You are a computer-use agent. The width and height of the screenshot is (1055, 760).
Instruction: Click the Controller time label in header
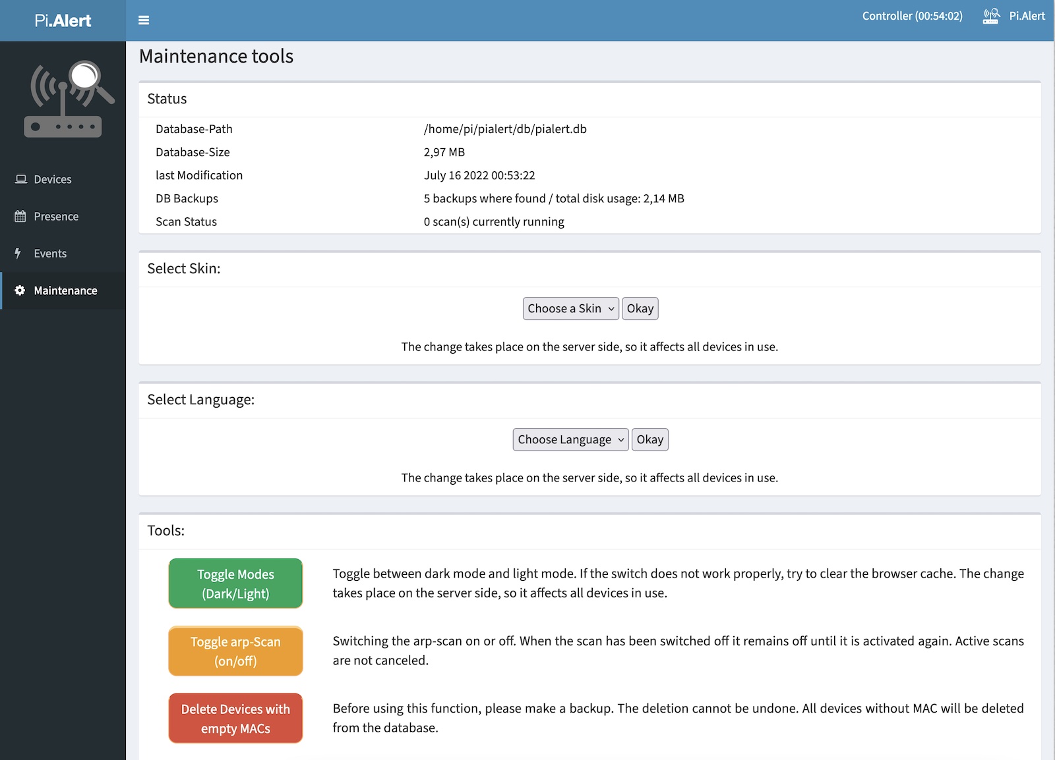[x=912, y=16]
